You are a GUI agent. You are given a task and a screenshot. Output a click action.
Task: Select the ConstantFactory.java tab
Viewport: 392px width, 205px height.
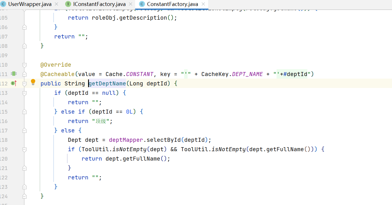click(172, 4)
